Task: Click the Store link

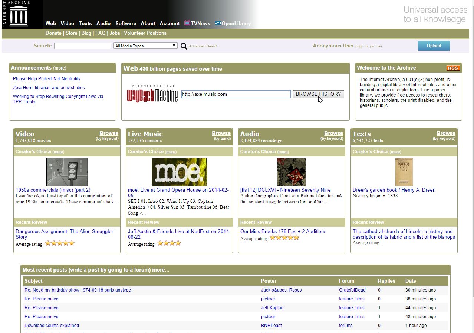Action: pyautogui.click(x=72, y=33)
